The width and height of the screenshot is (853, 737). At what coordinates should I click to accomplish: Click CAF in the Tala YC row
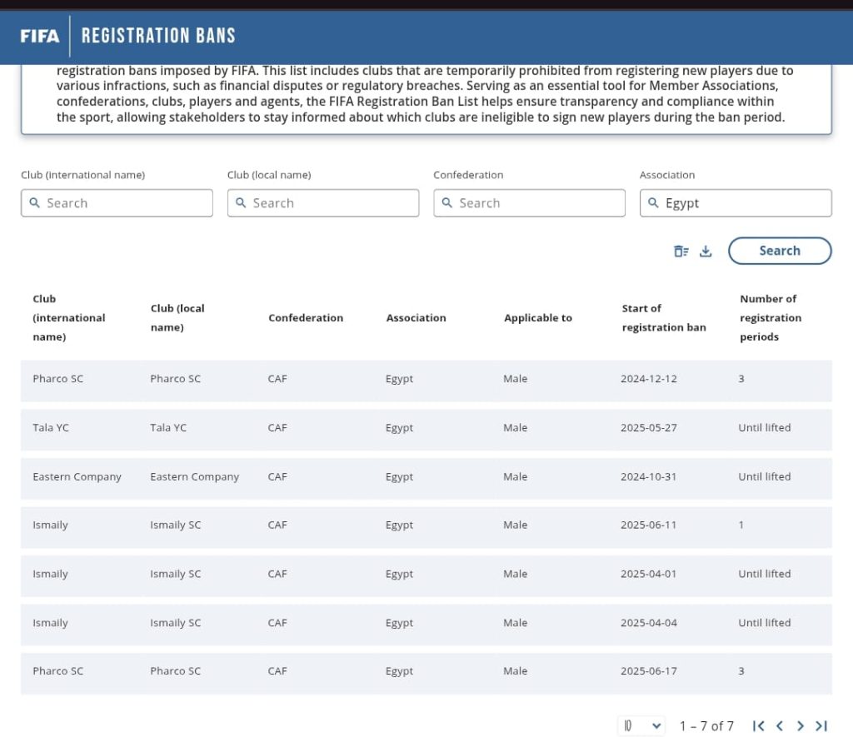point(277,427)
